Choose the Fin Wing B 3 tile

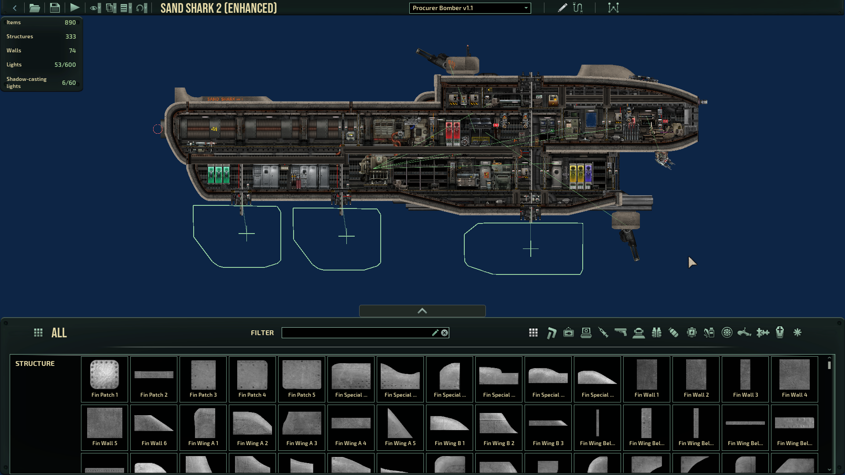(548, 427)
